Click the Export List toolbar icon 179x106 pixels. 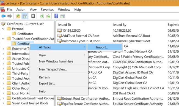pyautogui.click(x=48, y=16)
